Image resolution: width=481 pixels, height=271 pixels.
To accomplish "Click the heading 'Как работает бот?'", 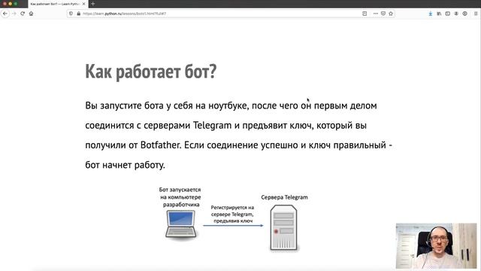I will click(x=151, y=72).
